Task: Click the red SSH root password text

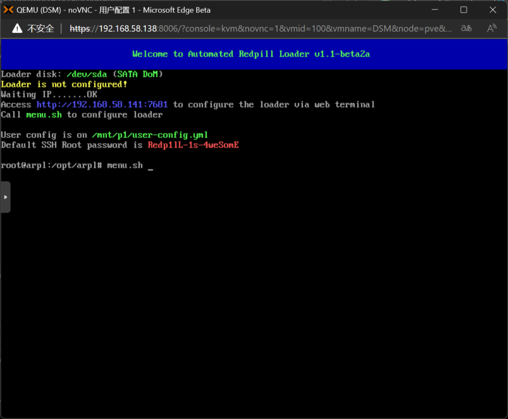Action: coord(193,145)
